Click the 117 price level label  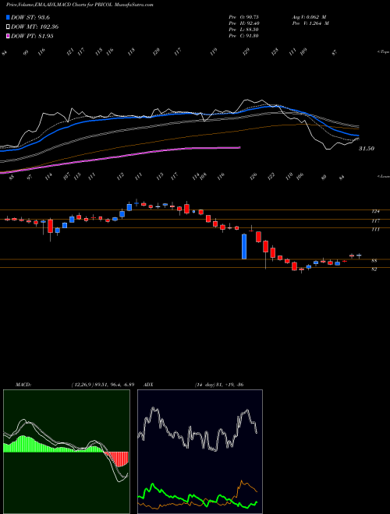[375, 221]
